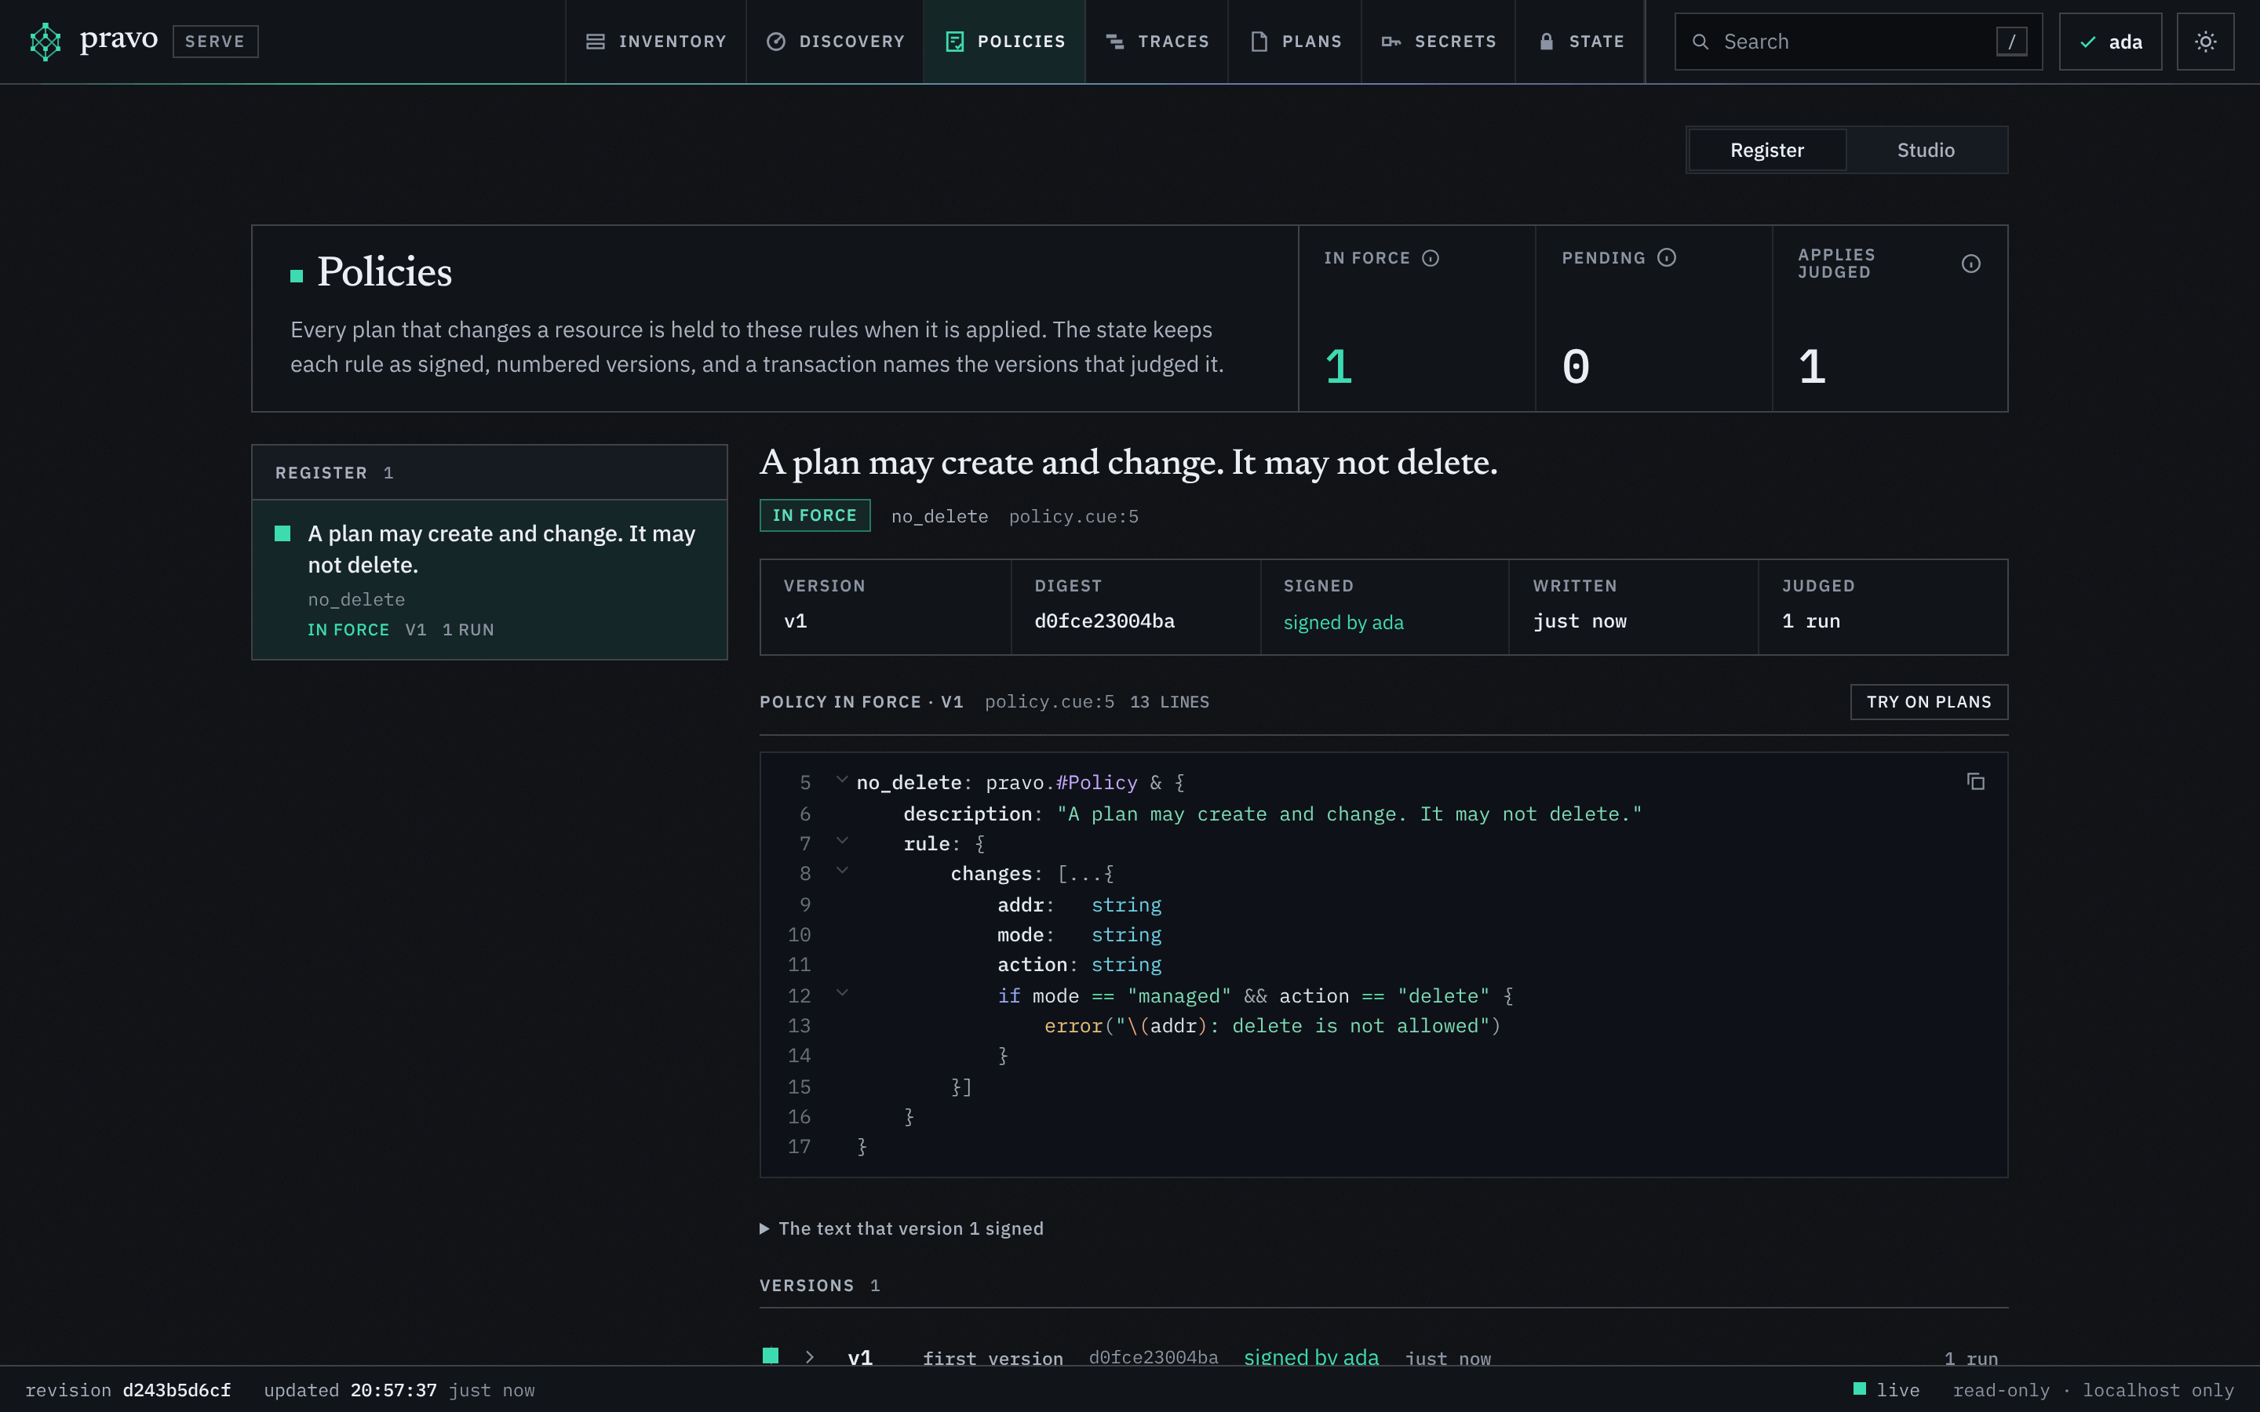This screenshot has height=1412, width=2260.
Task: Click 'signed by ada' in the v1 row
Action: (x=1310, y=1357)
